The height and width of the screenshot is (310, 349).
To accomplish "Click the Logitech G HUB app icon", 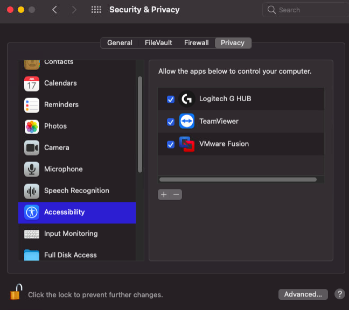I will 187,99.
